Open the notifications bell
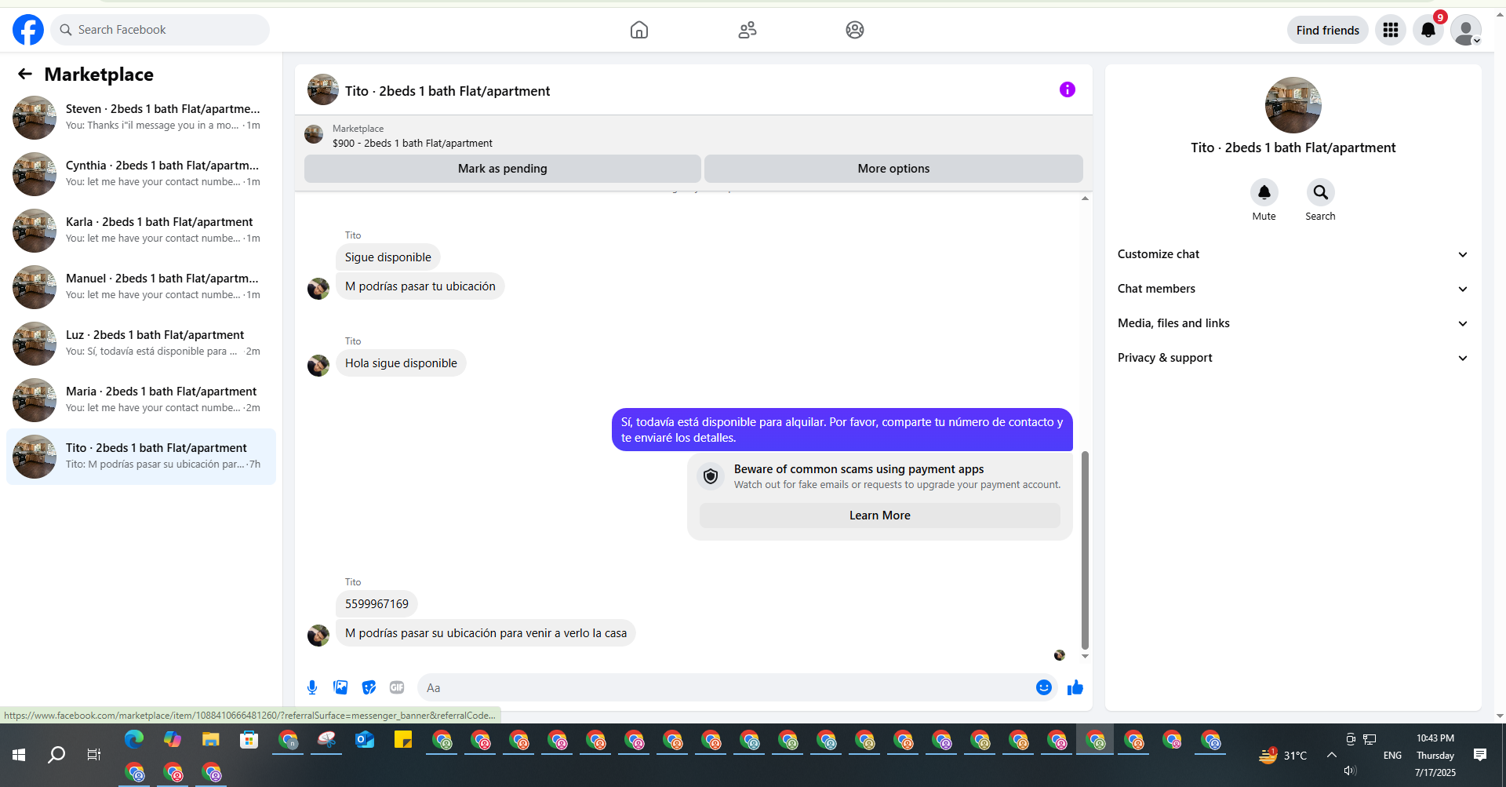Image resolution: width=1506 pixels, height=787 pixels. pyautogui.click(x=1428, y=30)
